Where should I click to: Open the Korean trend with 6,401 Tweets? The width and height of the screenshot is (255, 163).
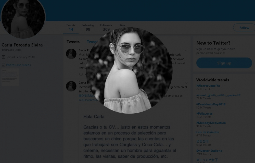[x=202, y=141]
